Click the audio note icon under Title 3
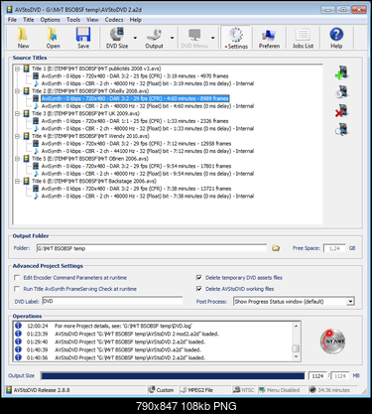The image size is (372, 414). [36, 128]
